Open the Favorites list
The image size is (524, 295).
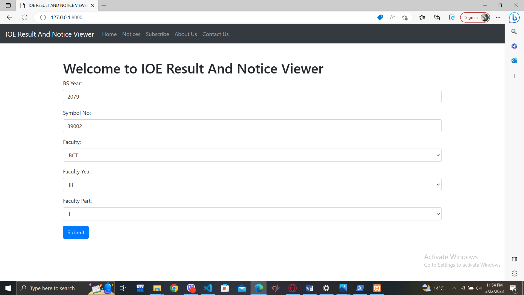[x=422, y=17]
